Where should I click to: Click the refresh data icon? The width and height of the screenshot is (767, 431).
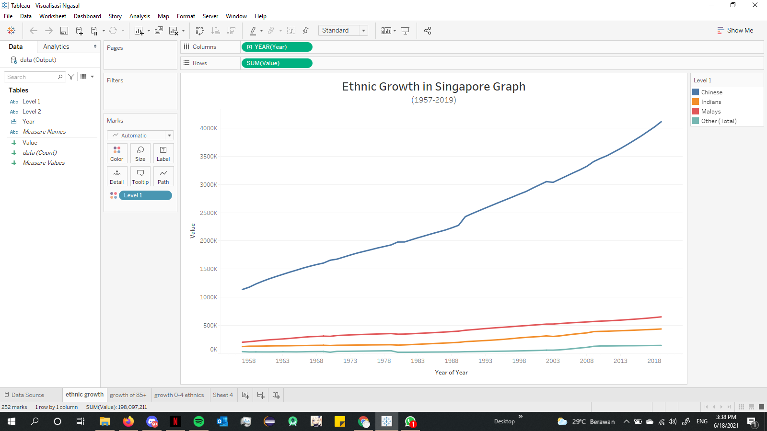coord(113,31)
